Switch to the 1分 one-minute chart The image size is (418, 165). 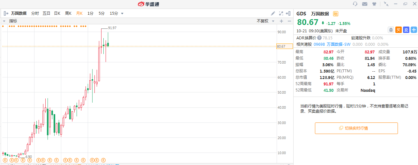click(90, 13)
